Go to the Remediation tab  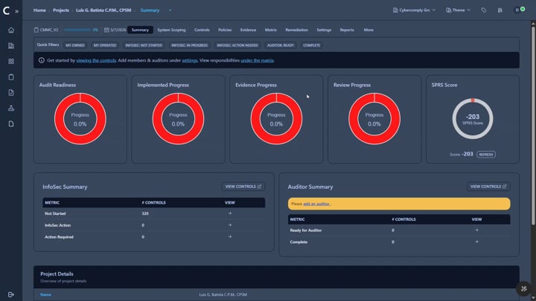(x=296, y=30)
